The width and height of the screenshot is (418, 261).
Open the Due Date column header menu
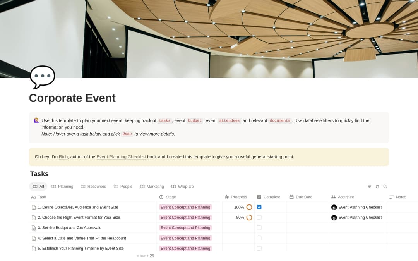tap(308, 197)
